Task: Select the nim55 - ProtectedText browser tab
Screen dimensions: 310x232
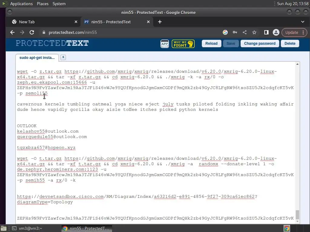Action: (x=117, y=22)
